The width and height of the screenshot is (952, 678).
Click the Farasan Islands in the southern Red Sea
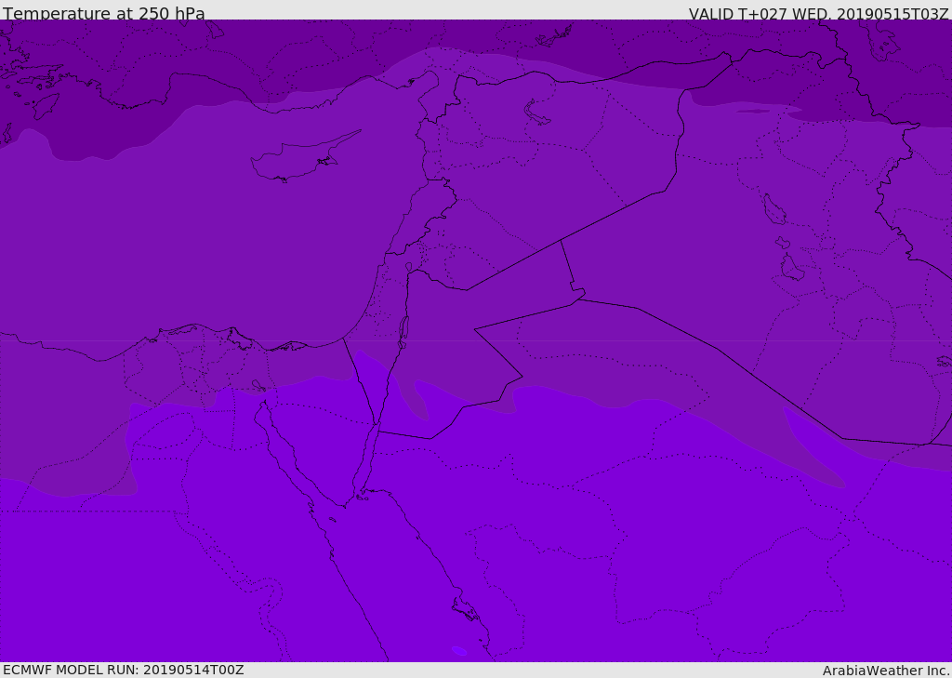point(465,611)
